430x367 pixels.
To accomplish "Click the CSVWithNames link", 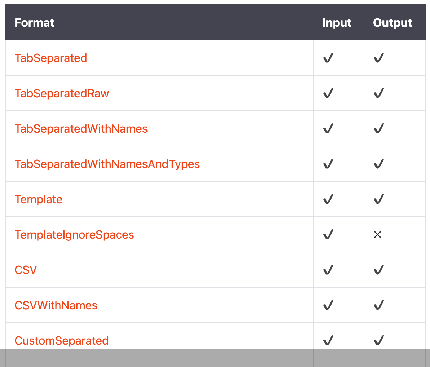I will click(56, 305).
